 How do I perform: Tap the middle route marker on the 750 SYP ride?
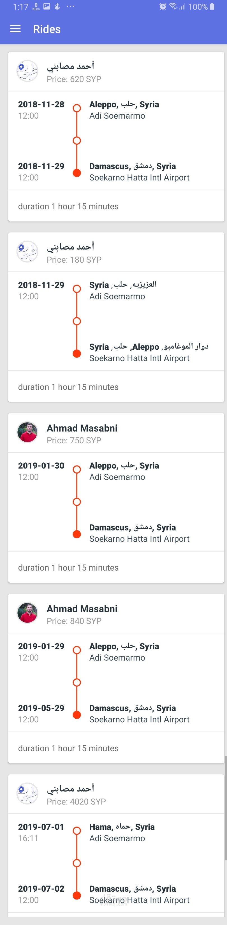[x=77, y=502]
